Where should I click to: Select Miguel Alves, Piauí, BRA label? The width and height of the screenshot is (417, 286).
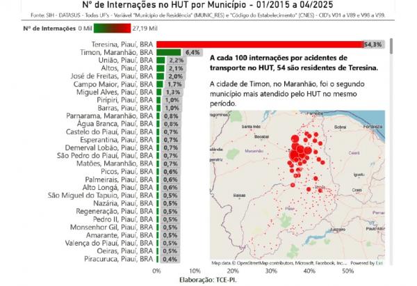[115, 92]
